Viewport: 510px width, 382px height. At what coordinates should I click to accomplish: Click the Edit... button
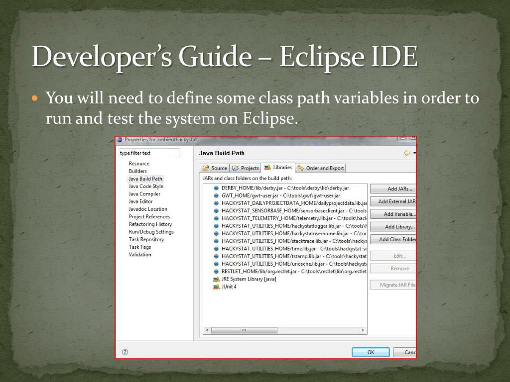tap(393, 256)
